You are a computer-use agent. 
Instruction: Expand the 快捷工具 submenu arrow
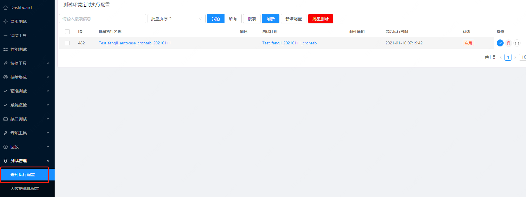tap(48, 63)
